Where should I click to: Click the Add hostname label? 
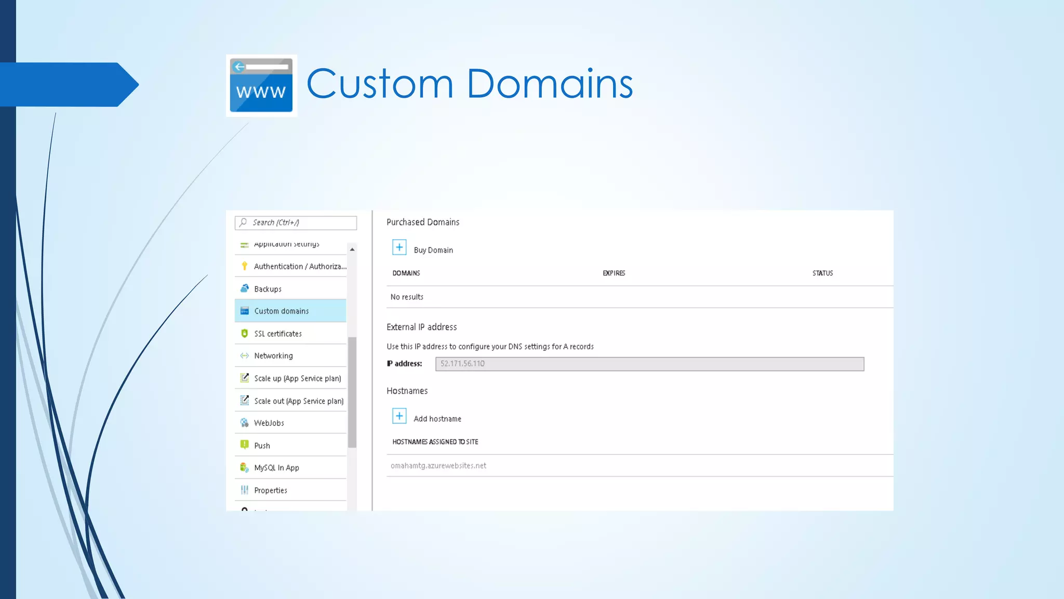(437, 419)
